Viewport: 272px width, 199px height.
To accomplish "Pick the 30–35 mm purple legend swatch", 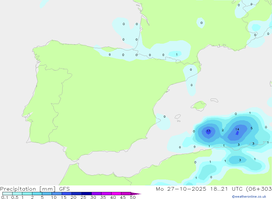I will (x=97, y=194).
